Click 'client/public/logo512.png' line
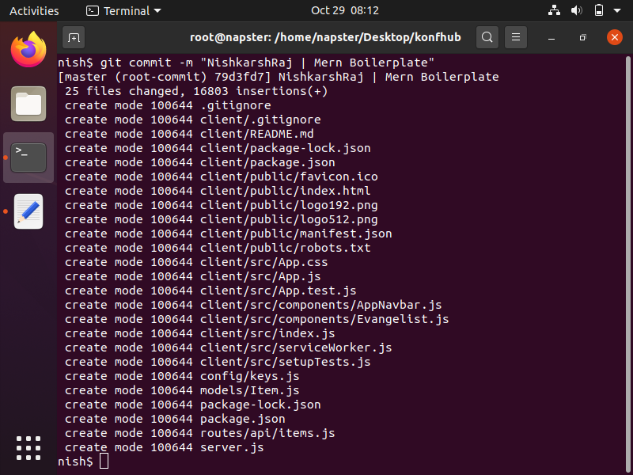Image resolution: width=633 pixels, height=475 pixels. click(222, 219)
